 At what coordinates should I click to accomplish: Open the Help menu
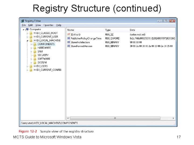click(59, 25)
